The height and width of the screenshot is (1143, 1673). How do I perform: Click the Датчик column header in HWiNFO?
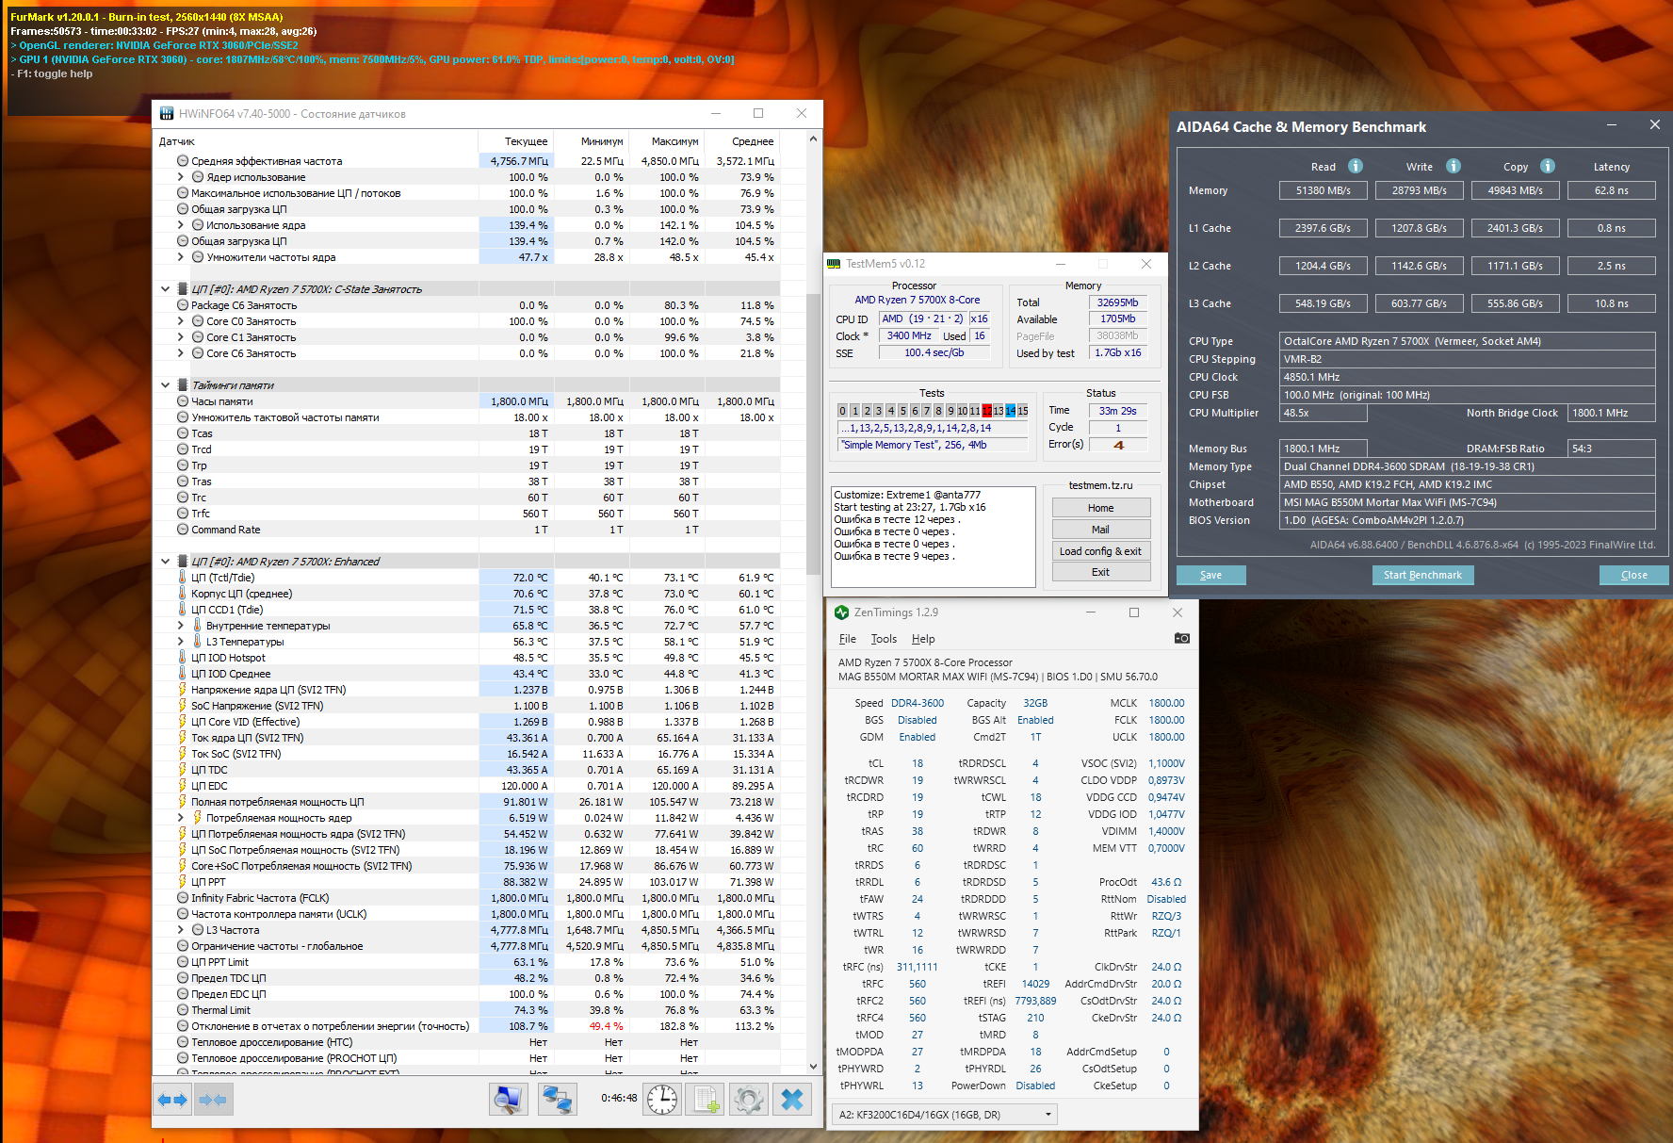point(317,141)
